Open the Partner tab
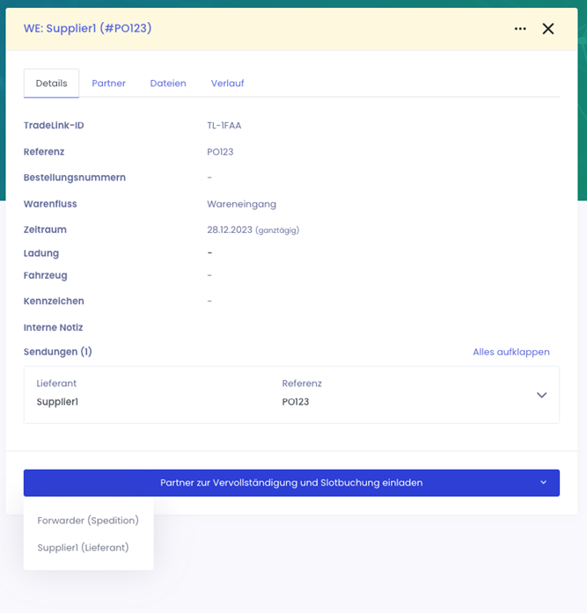This screenshot has width=587, height=613. click(108, 84)
